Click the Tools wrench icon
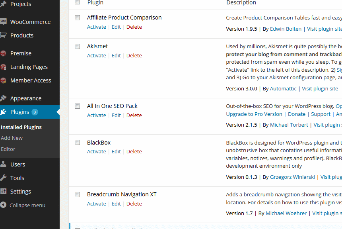342x229 pixels. click(3, 178)
